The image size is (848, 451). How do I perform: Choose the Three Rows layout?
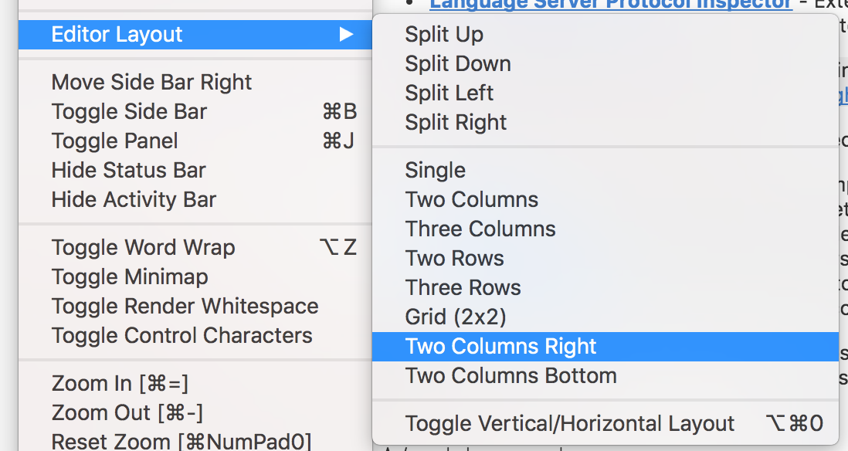463,287
